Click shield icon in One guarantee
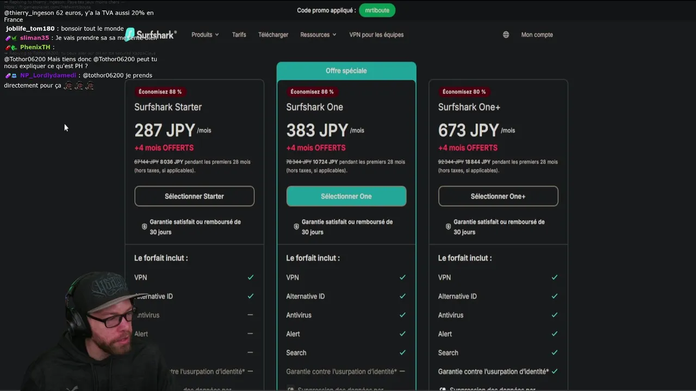 click(296, 226)
